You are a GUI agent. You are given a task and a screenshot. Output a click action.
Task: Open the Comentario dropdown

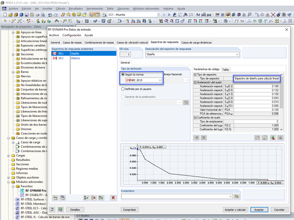coord(231,196)
